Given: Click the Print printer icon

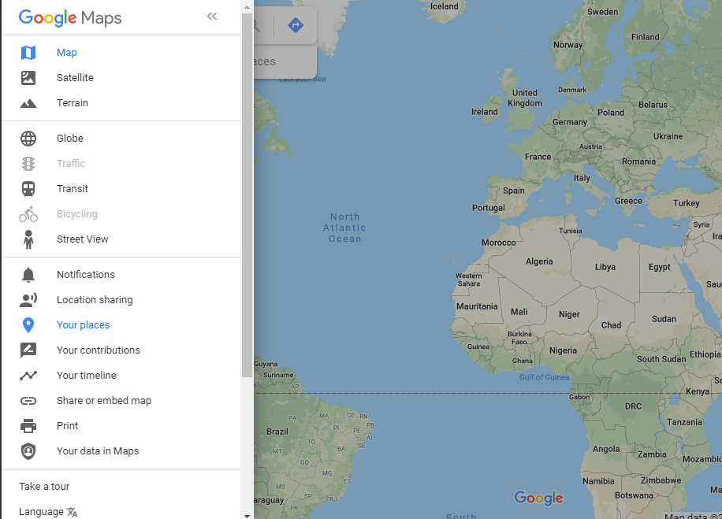Looking at the screenshot, I should click(x=28, y=426).
